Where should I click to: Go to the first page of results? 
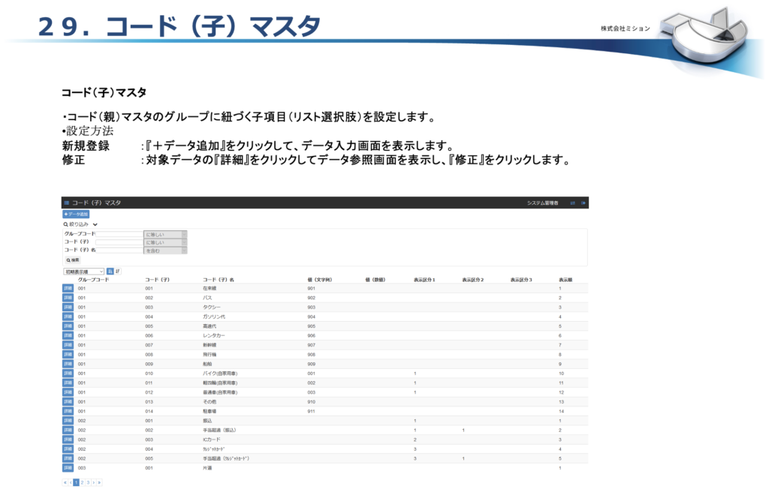(65, 482)
